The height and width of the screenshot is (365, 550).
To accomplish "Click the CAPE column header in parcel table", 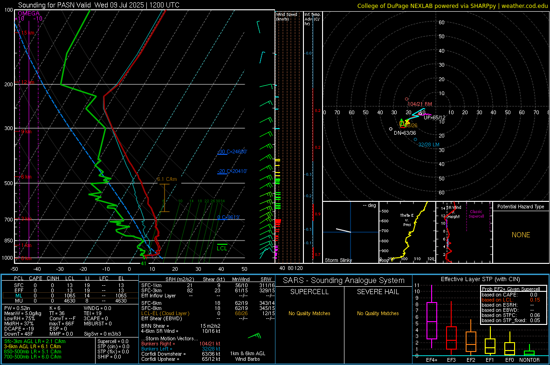I will coord(35,278).
